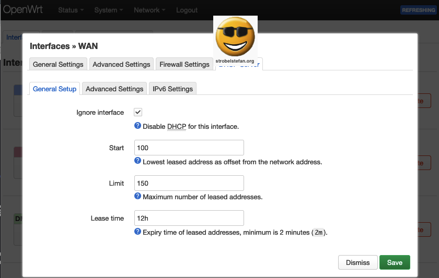Expand the System menu in navbar
This screenshot has height=278, width=439.
tap(108, 10)
